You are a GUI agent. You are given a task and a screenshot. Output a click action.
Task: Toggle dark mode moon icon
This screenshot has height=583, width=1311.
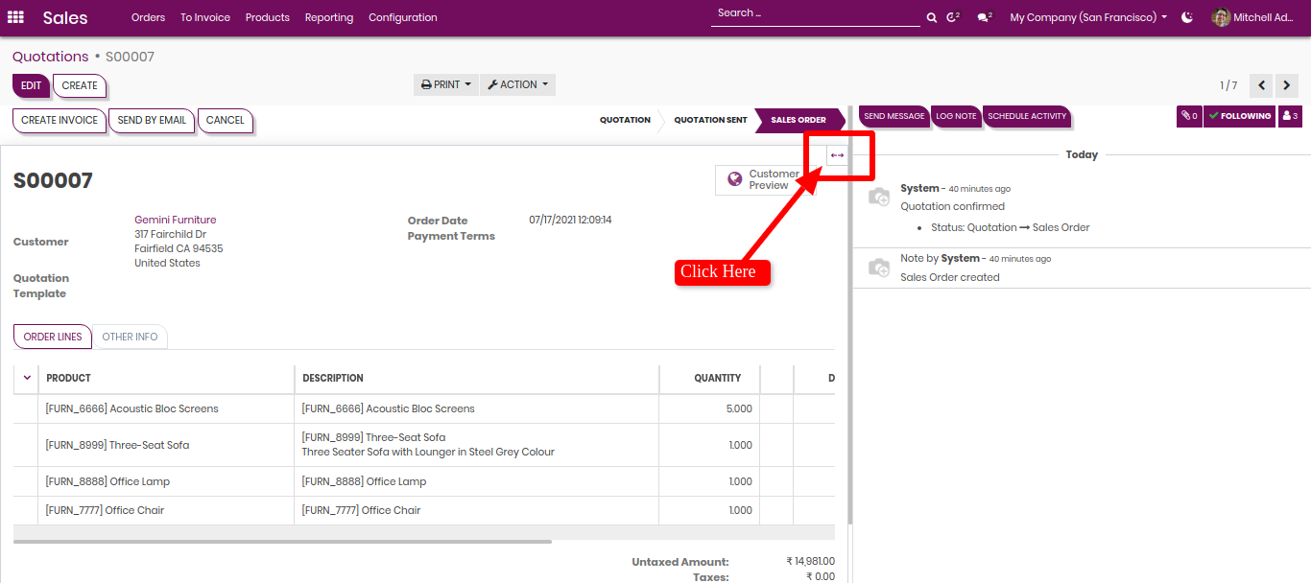click(x=1187, y=17)
